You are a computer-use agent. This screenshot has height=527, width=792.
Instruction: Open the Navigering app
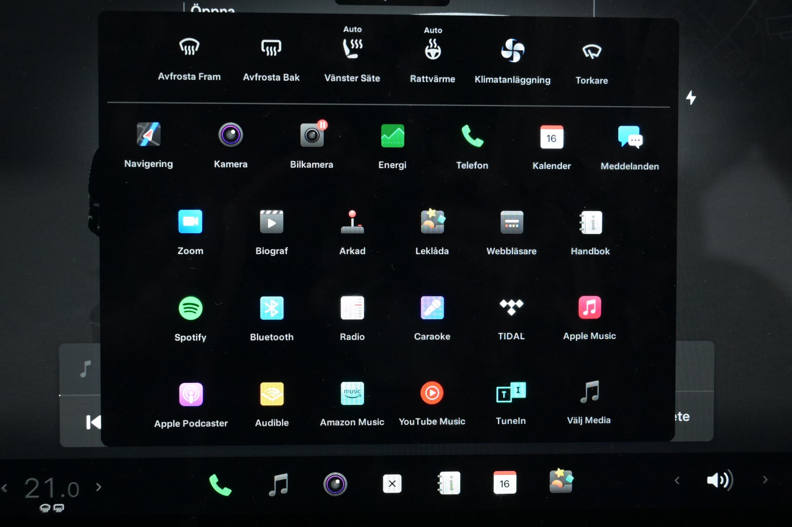coord(149,134)
